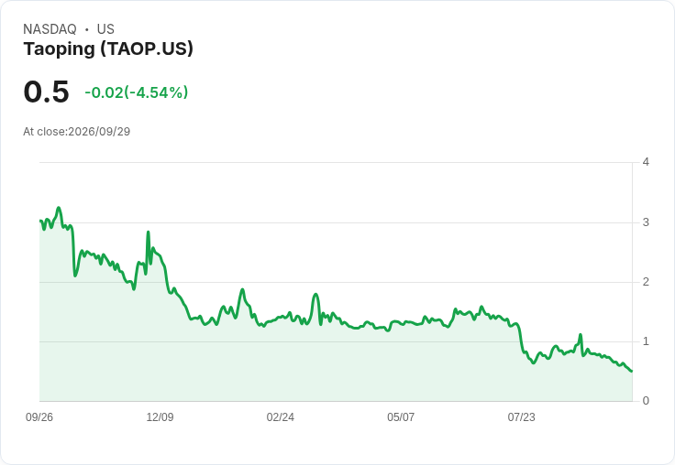The height and width of the screenshot is (465, 675).
Task: Click the green shaded area under the chart line
Action: 336,370
